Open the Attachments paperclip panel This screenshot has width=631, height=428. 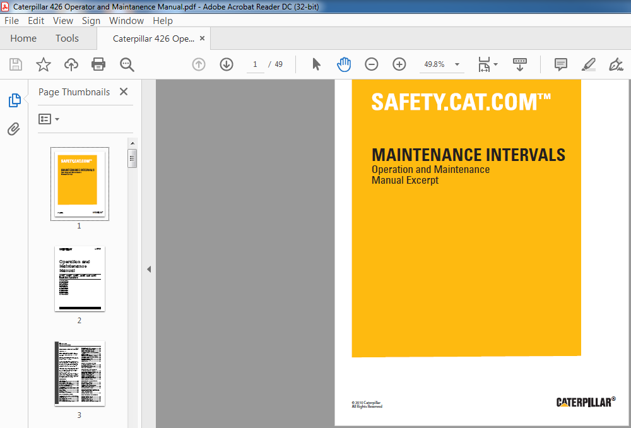point(14,129)
